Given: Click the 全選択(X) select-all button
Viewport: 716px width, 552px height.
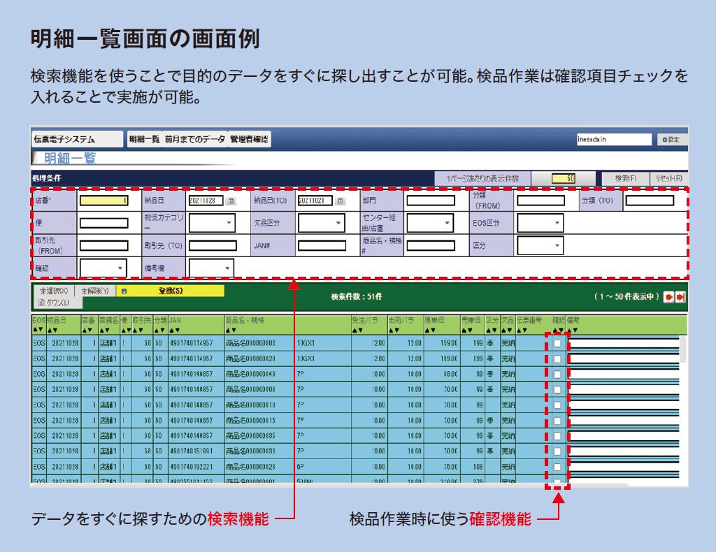Looking at the screenshot, I should coord(54,291).
